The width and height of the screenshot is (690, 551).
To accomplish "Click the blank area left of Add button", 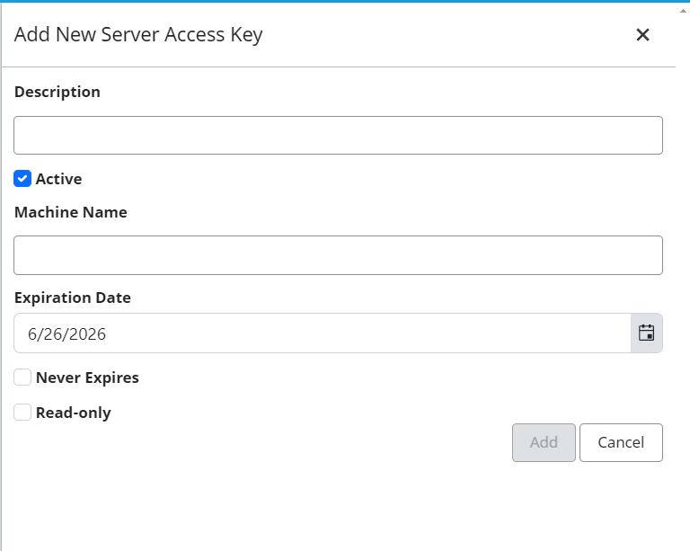I will [x=270, y=442].
